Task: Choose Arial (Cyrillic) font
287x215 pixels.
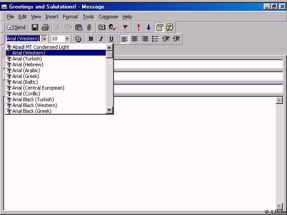Action: [x=56, y=94]
